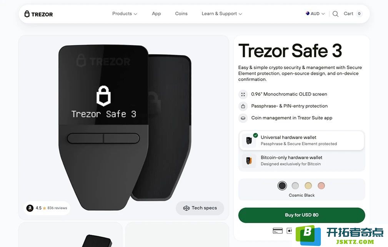Image resolution: width=388 pixels, height=247 pixels.
Task: Click the Australian flag currency icon
Action: point(307,13)
